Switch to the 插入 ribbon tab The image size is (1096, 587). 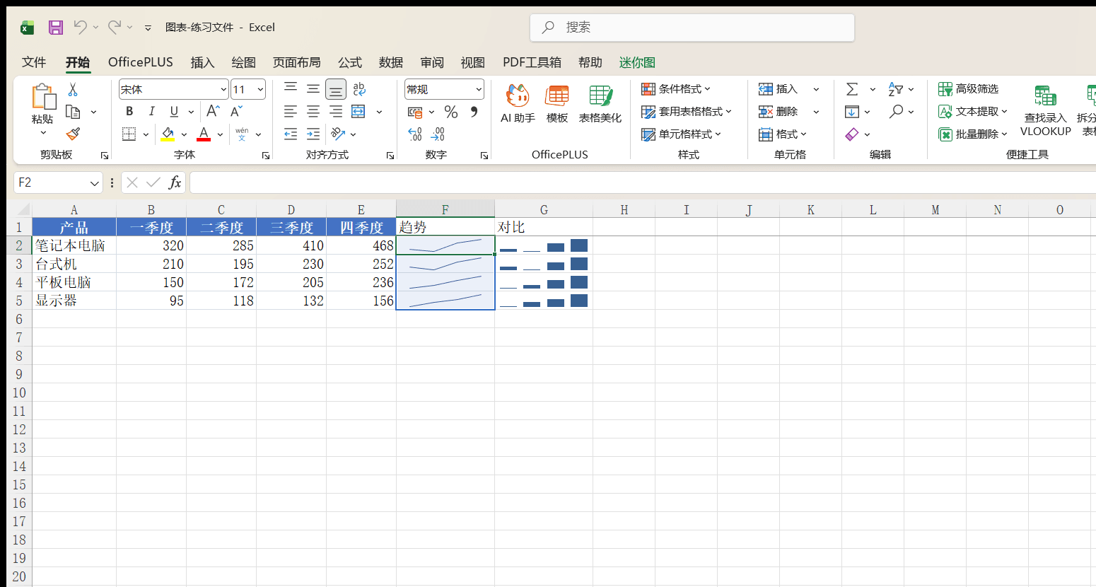[202, 62]
